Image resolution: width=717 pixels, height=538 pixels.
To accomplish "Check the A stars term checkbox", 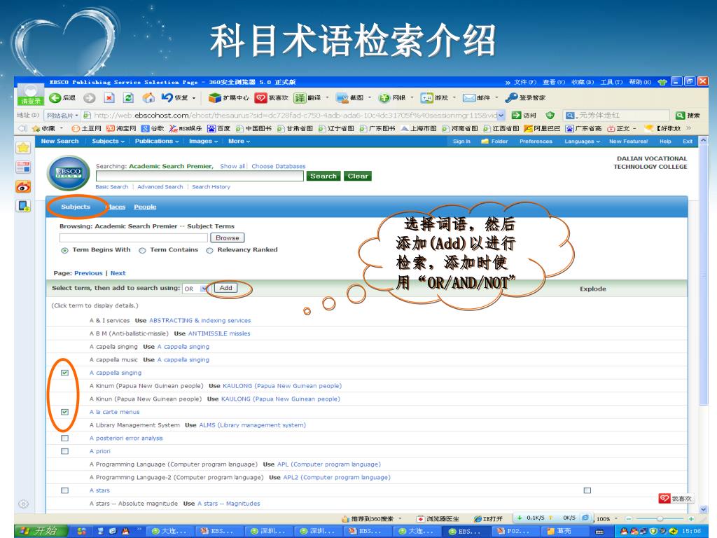I will pos(65,490).
